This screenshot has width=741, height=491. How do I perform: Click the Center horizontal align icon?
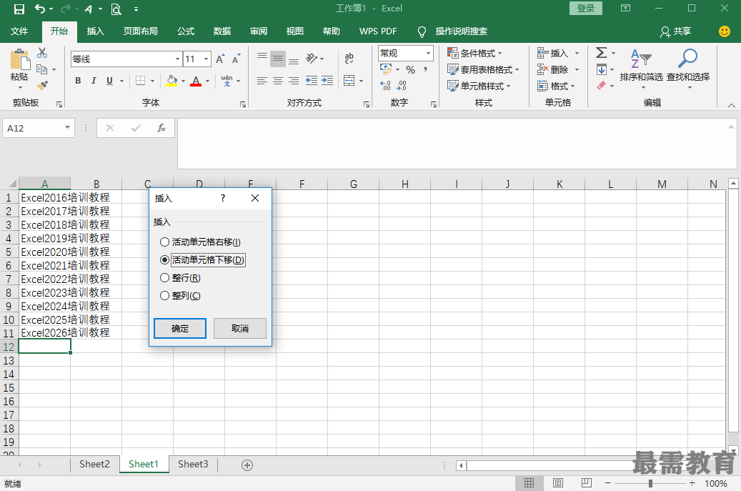278,81
